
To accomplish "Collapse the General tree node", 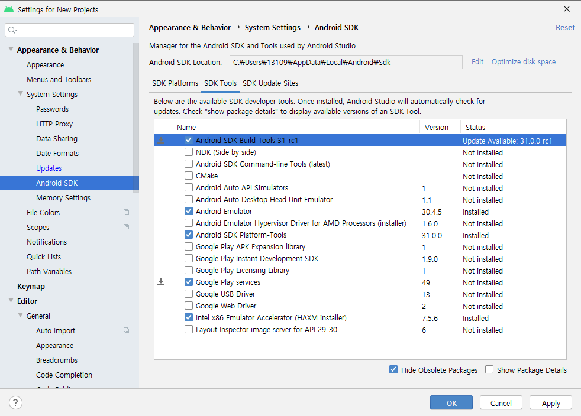I will 20,316.
